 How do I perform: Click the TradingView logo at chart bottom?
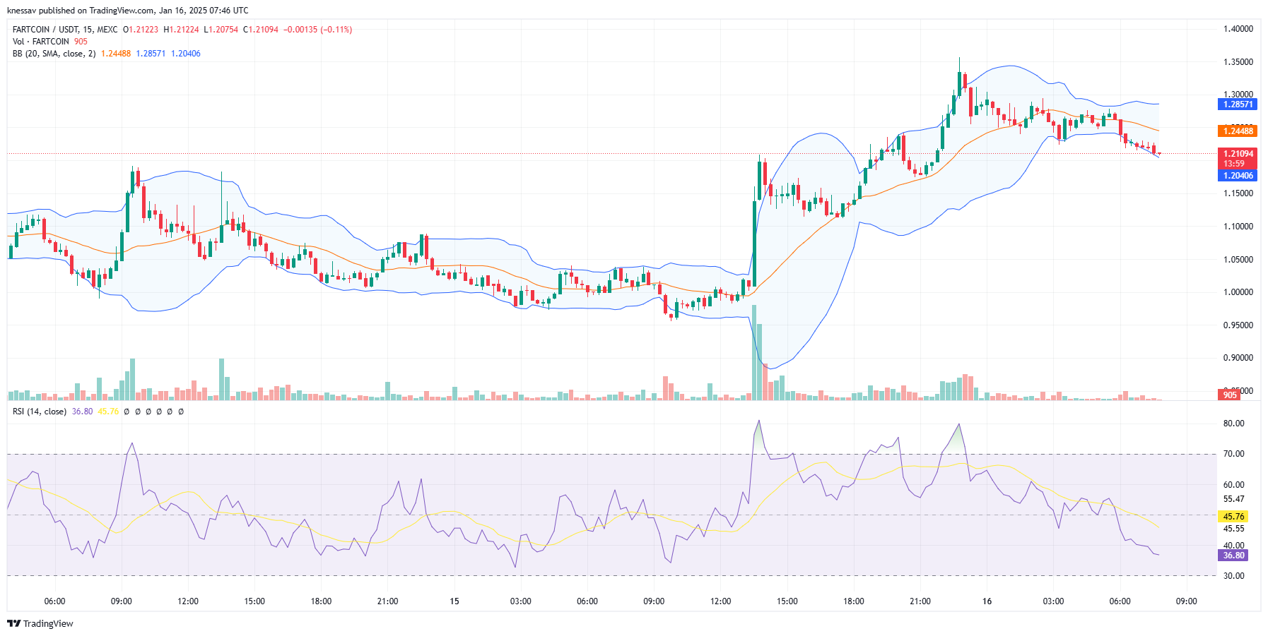(x=40, y=623)
